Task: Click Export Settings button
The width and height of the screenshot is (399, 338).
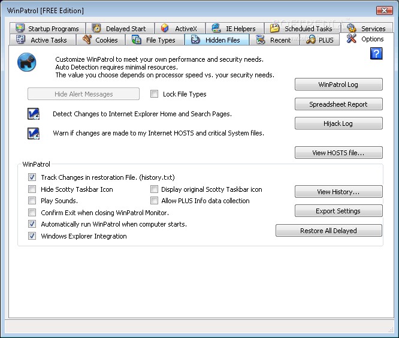Action: point(338,211)
